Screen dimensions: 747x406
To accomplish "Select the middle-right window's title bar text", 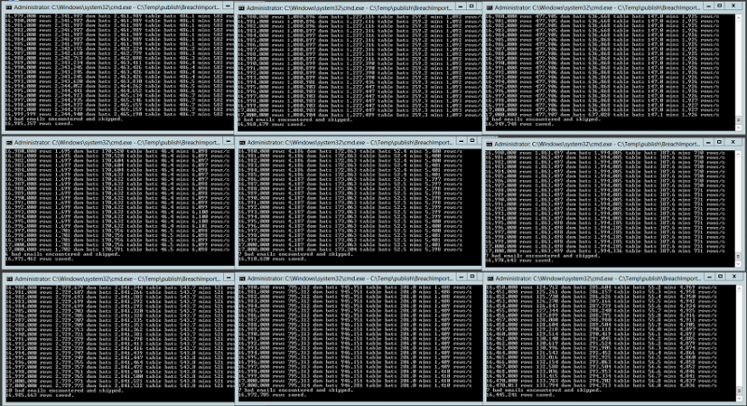I will 598,144.
